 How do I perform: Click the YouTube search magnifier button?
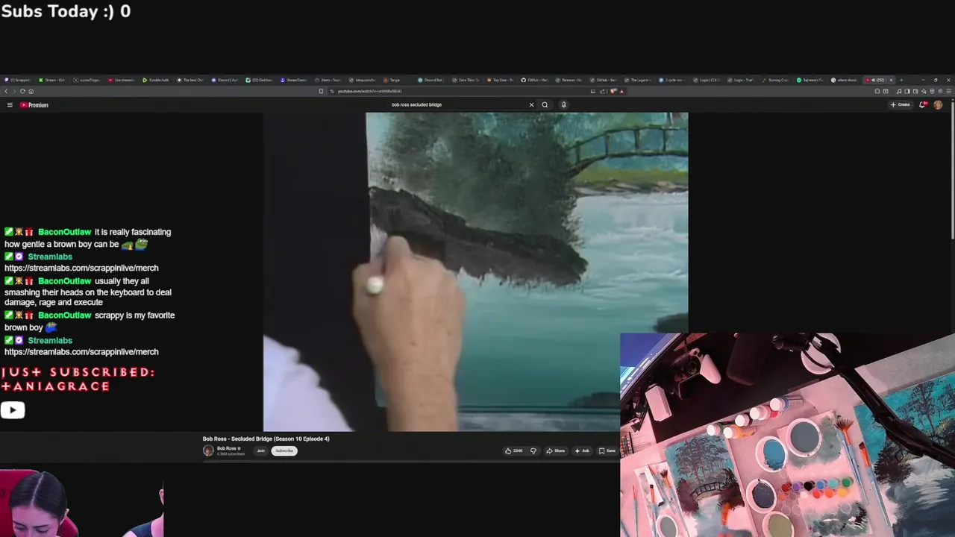click(545, 104)
